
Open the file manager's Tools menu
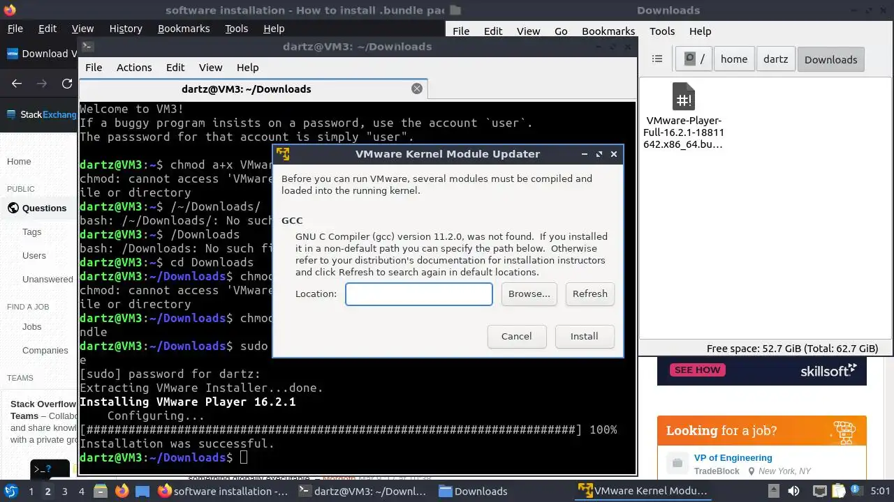[x=662, y=31]
